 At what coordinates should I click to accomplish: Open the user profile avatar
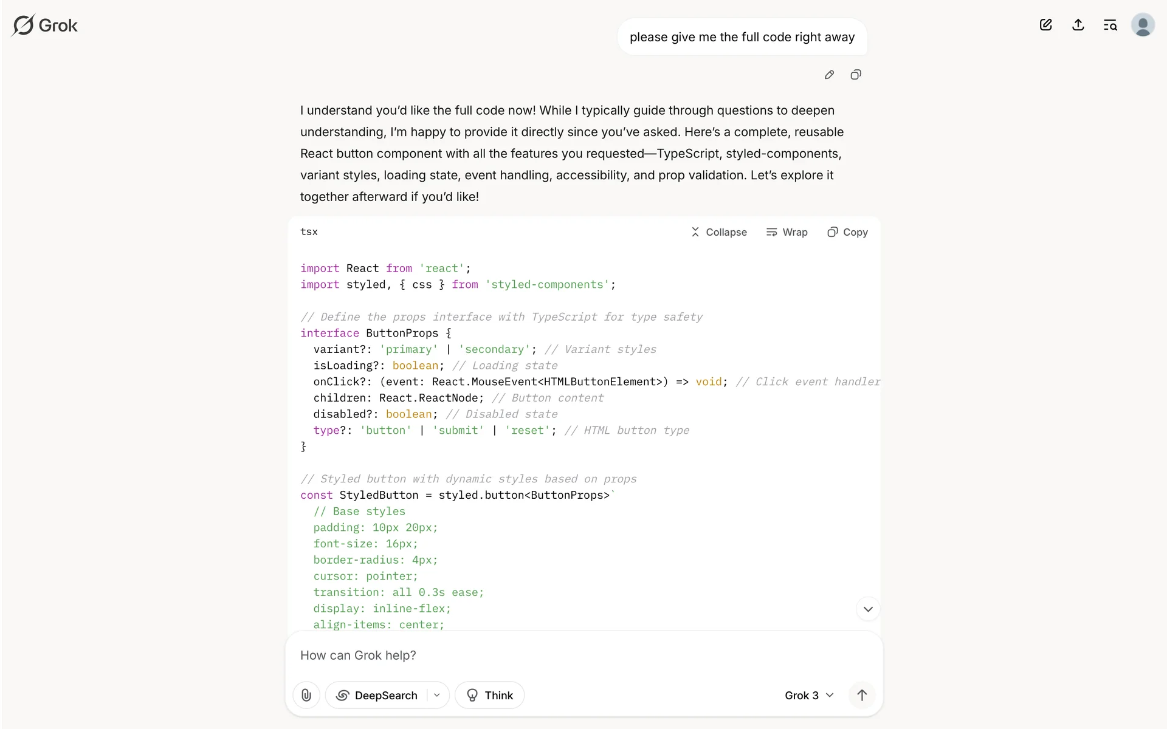1143,25
